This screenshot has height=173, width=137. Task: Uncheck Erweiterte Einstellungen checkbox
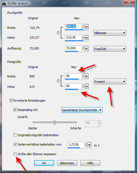11,101
